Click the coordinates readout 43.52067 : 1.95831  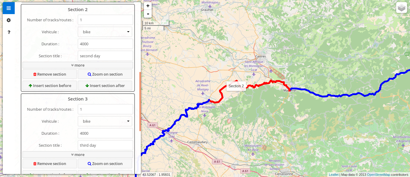point(156,175)
